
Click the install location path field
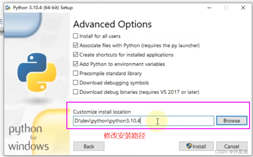click(144, 121)
